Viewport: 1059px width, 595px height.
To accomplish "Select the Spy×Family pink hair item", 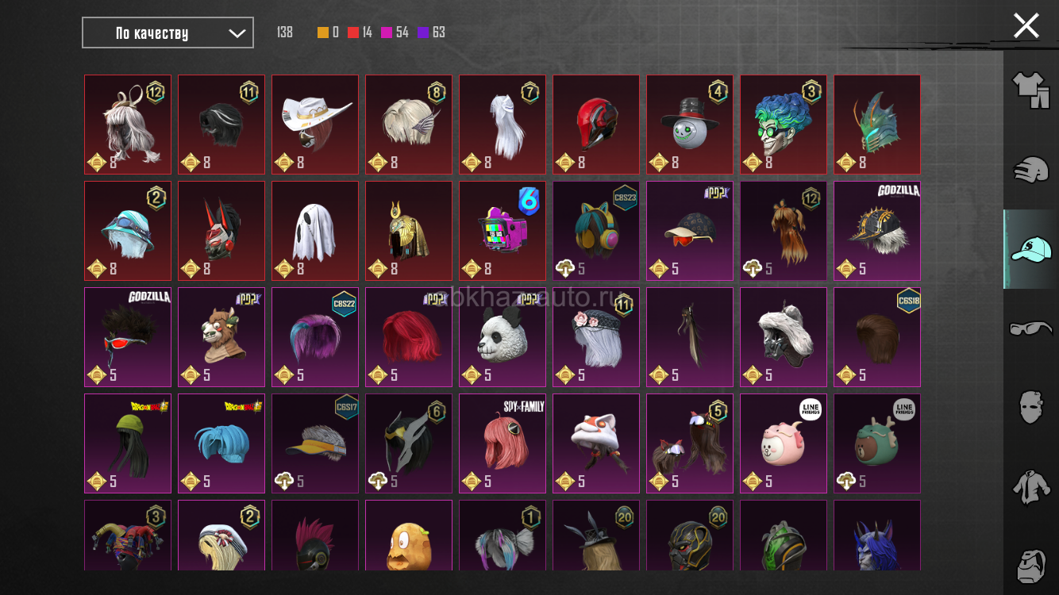I will pos(503,443).
